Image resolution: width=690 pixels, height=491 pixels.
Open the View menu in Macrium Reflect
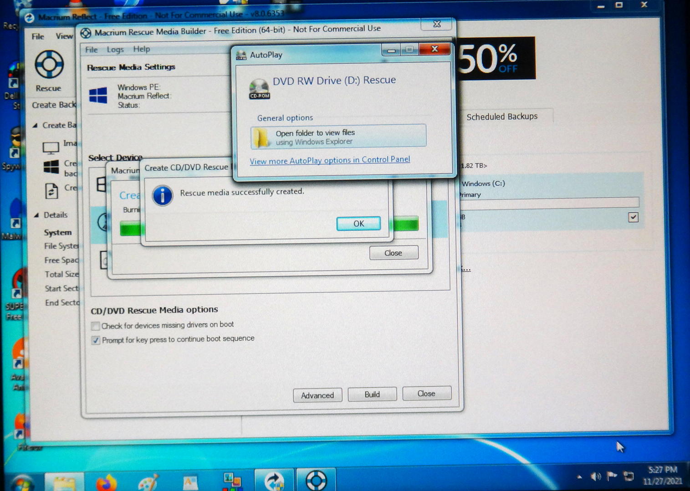[64, 36]
